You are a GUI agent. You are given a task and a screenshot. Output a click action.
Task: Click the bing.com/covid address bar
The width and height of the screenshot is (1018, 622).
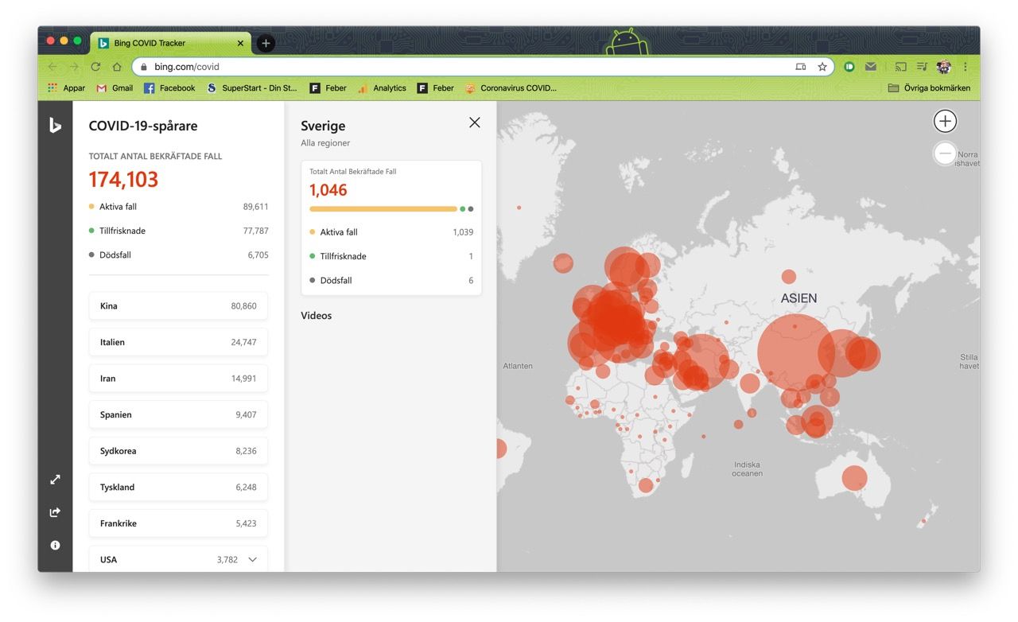(469, 67)
